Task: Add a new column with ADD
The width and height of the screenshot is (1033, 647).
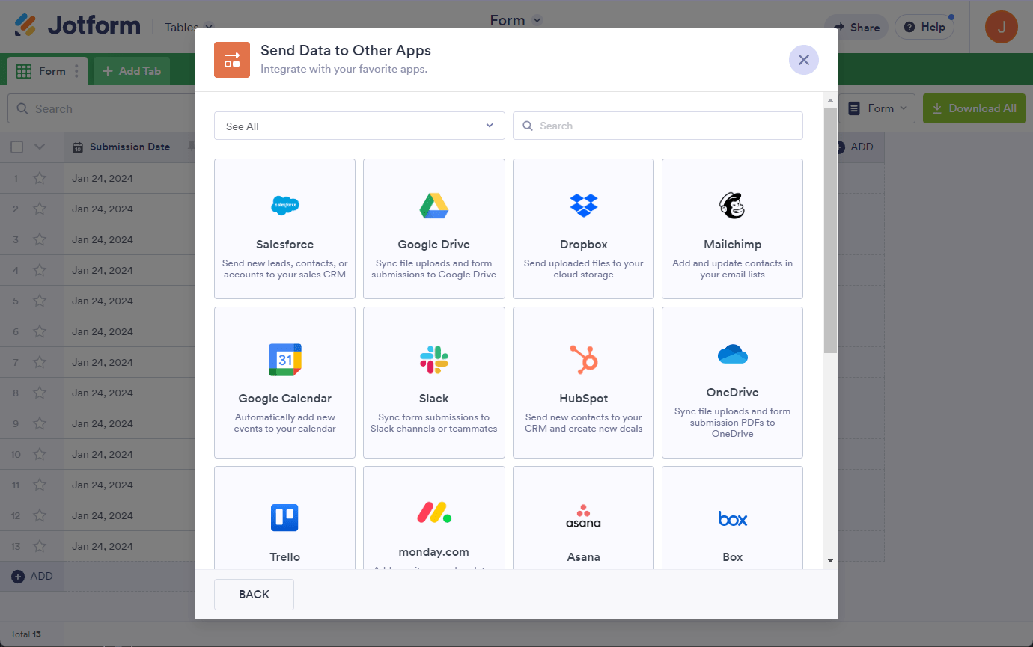Action: (854, 147)
